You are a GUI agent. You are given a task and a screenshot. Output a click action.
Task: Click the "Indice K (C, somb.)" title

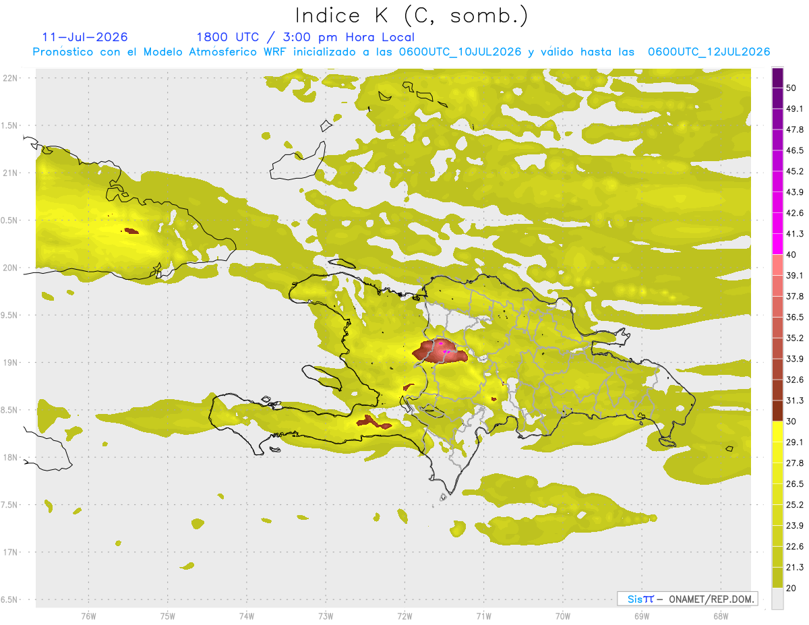pyautogui.click(x=411, y=16)
